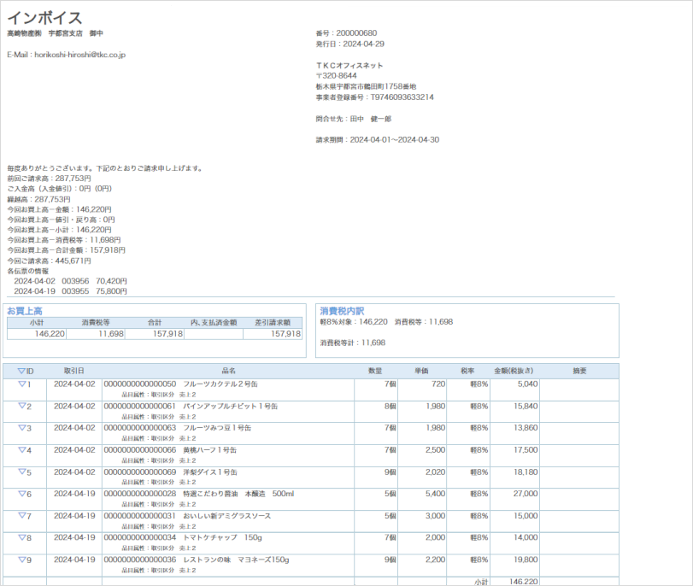
Task: Click the 消費税内訳 section heading
Action: 342,311
